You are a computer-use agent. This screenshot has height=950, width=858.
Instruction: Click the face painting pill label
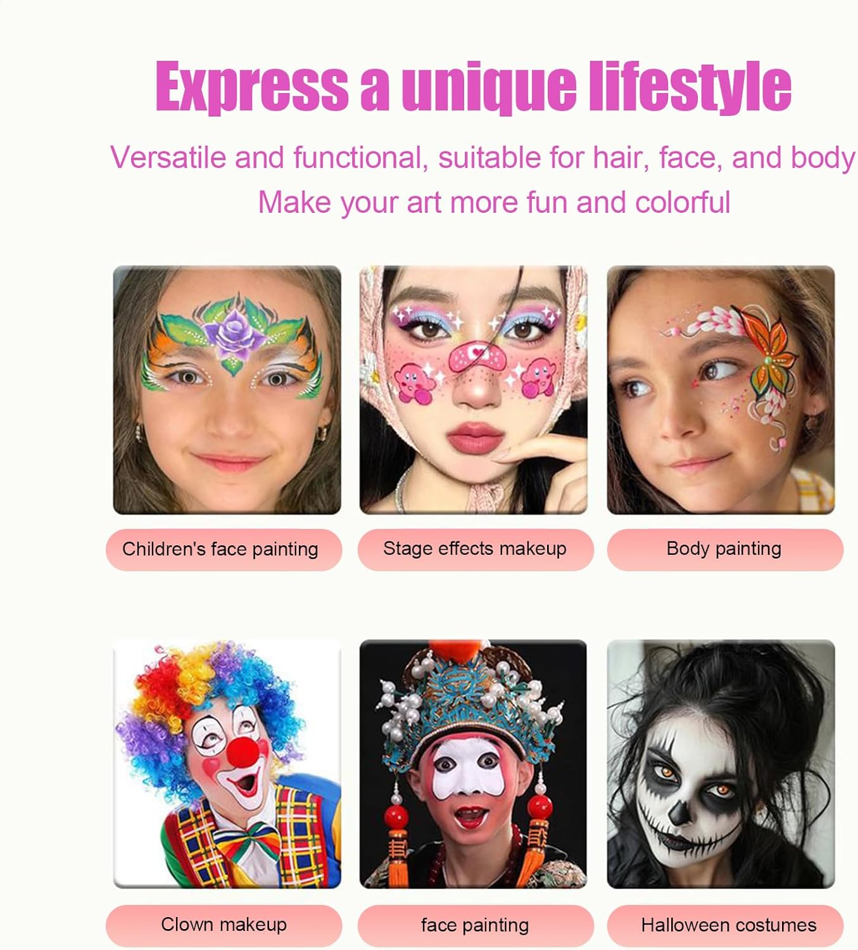click(476, 925)
